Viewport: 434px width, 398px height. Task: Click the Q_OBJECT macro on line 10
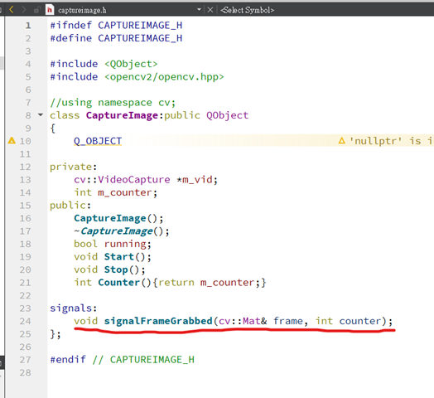(x=98, y=141)
